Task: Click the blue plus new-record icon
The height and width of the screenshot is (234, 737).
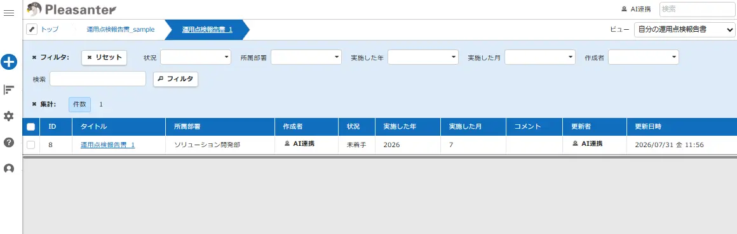Action: (x=8, y=62)
